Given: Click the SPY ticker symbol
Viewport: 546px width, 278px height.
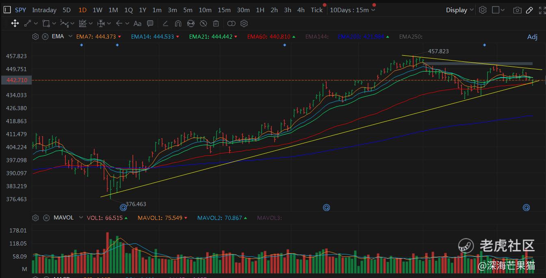Looking at the screenshot, I should coord(20,10).
